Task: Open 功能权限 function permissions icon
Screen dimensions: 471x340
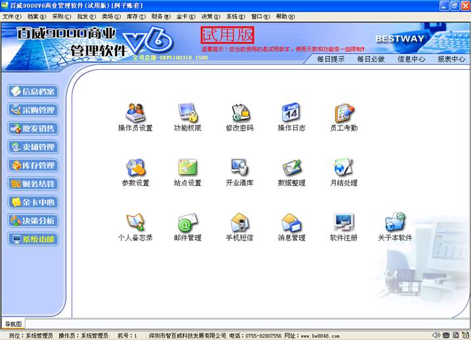Action: tap(187, 112)
